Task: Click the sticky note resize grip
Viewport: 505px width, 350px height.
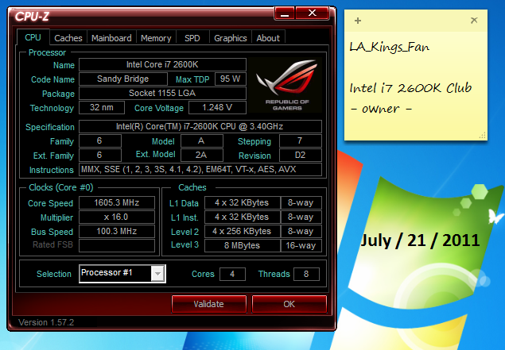Action: pyautogui.click(x=483, y=135)
